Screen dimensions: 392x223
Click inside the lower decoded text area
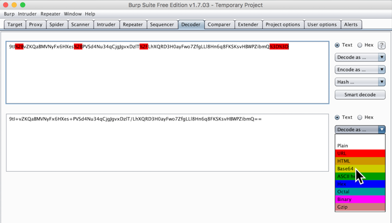click(168, 143)
